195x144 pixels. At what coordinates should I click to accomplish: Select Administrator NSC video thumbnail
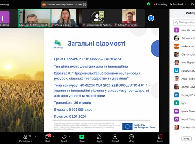pos(98,18)
